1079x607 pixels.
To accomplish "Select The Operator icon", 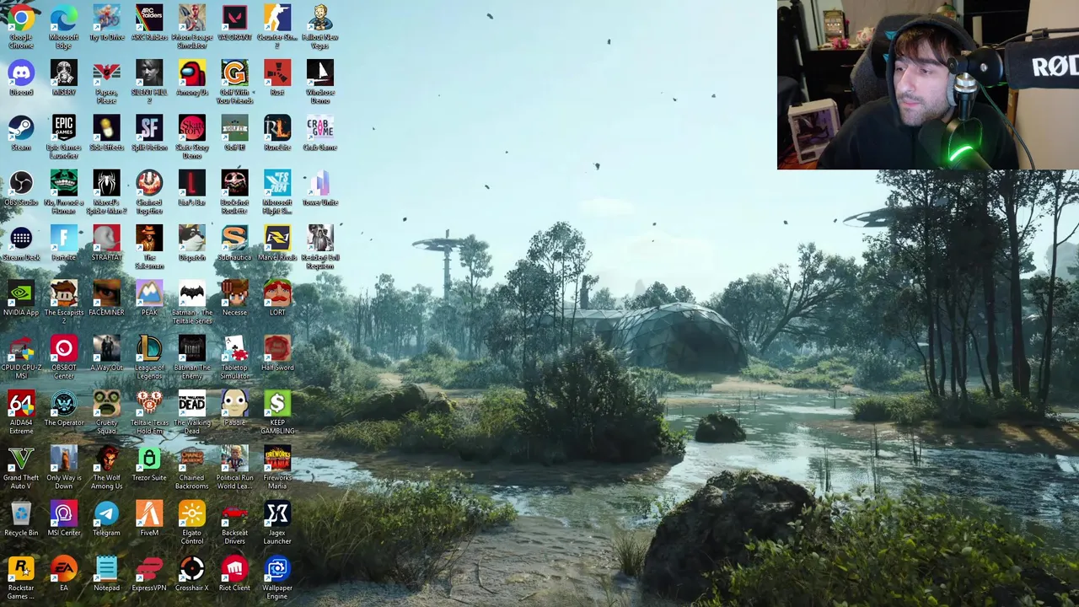I will click(64, 403).
